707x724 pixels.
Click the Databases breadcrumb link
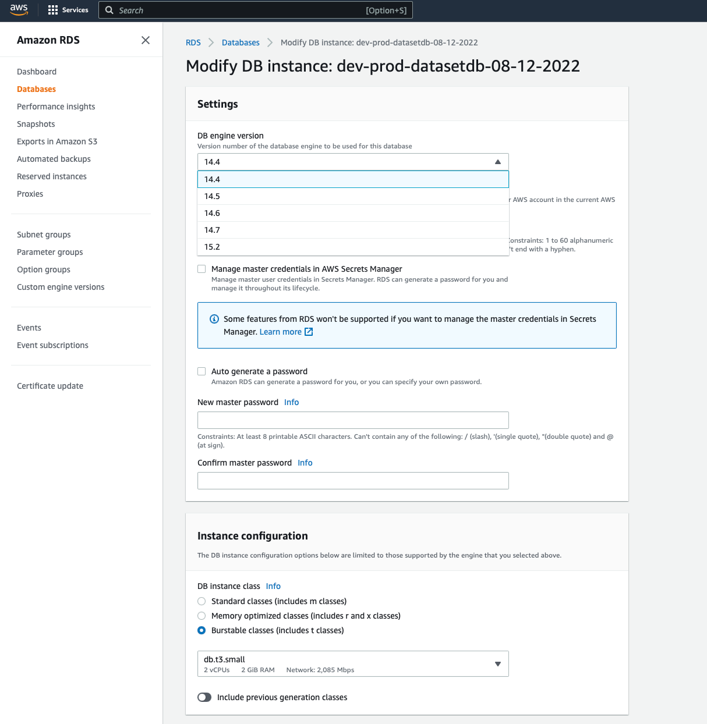[x=241, y=42]
